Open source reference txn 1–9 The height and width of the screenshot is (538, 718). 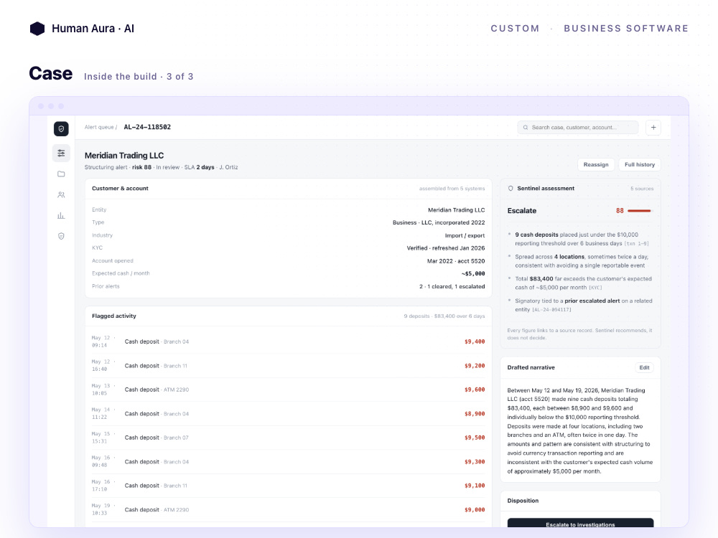[636, 244]
